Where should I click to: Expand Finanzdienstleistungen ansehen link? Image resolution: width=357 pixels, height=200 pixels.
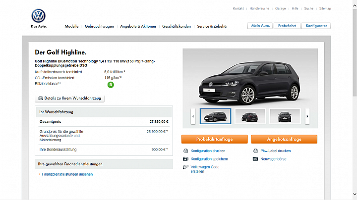[x=67, y=174]
